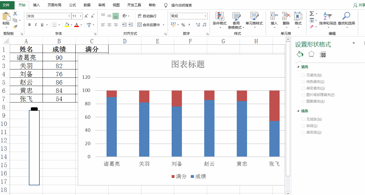The image size is (365, 195).
Task: Open the 条件格式 (Conditional Formatting) icon
Action: (219, 20)
